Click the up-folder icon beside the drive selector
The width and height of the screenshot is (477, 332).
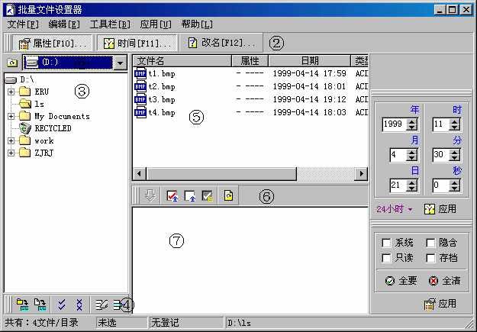pyautogui.click(x=11, y=63)
